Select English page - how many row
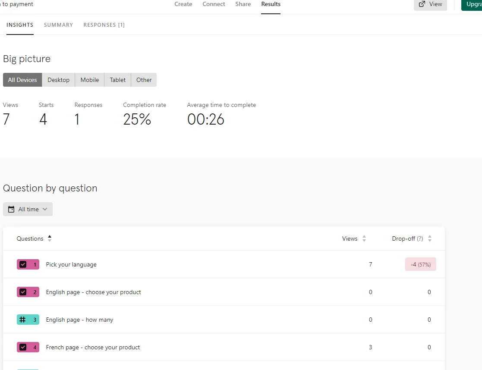482x370 pixels. tap(224, 320)
